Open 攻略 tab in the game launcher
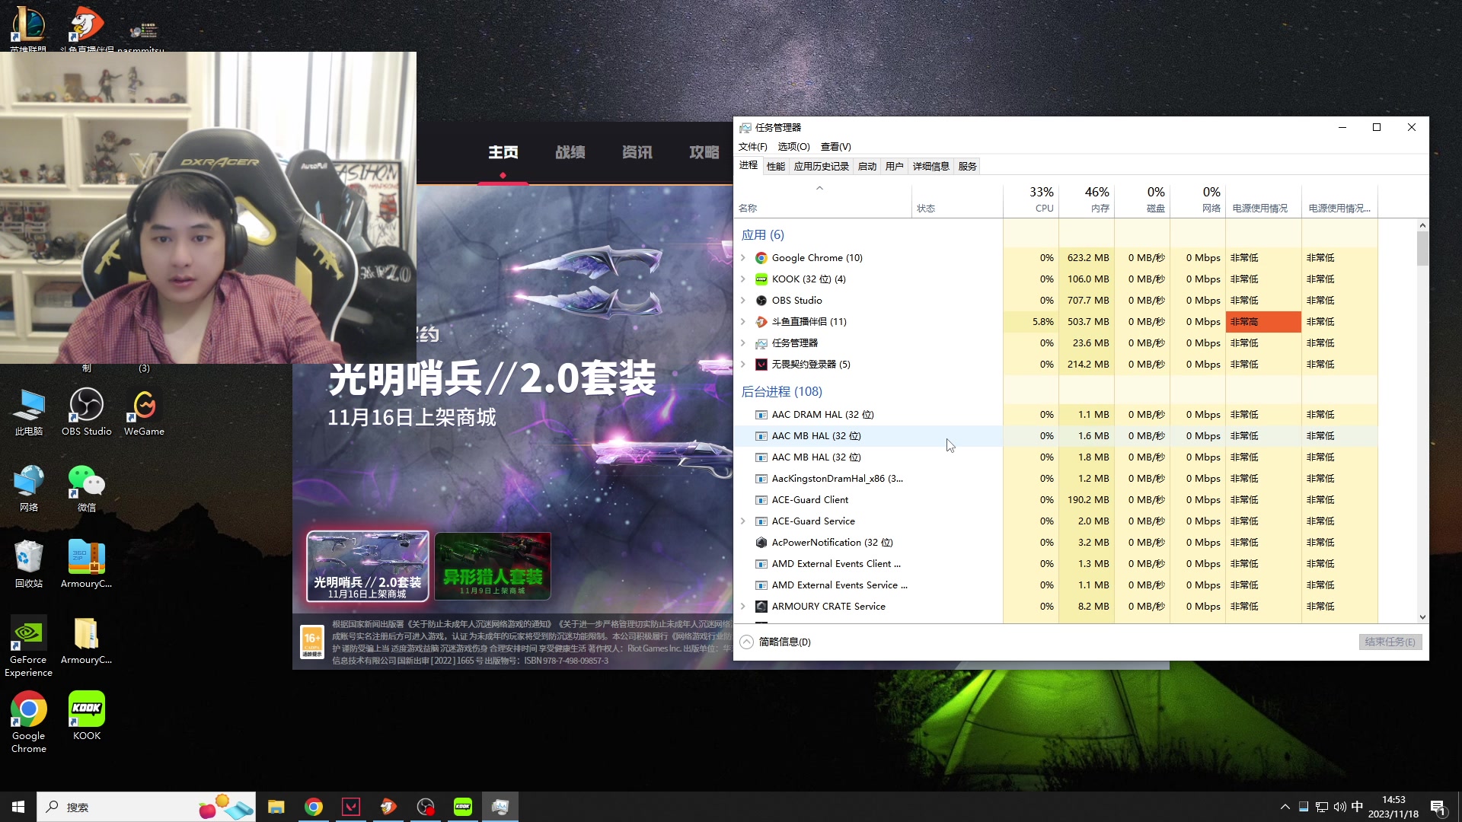This screenshot has width=1462, height=822. click(704, 152)
